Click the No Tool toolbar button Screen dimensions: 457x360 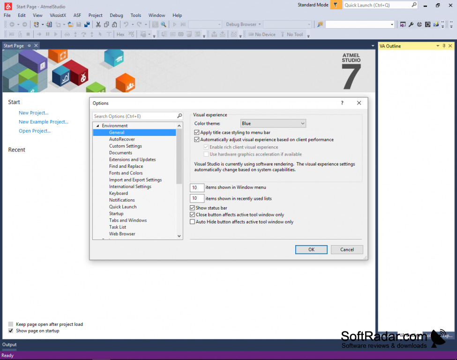click(292, 34)
